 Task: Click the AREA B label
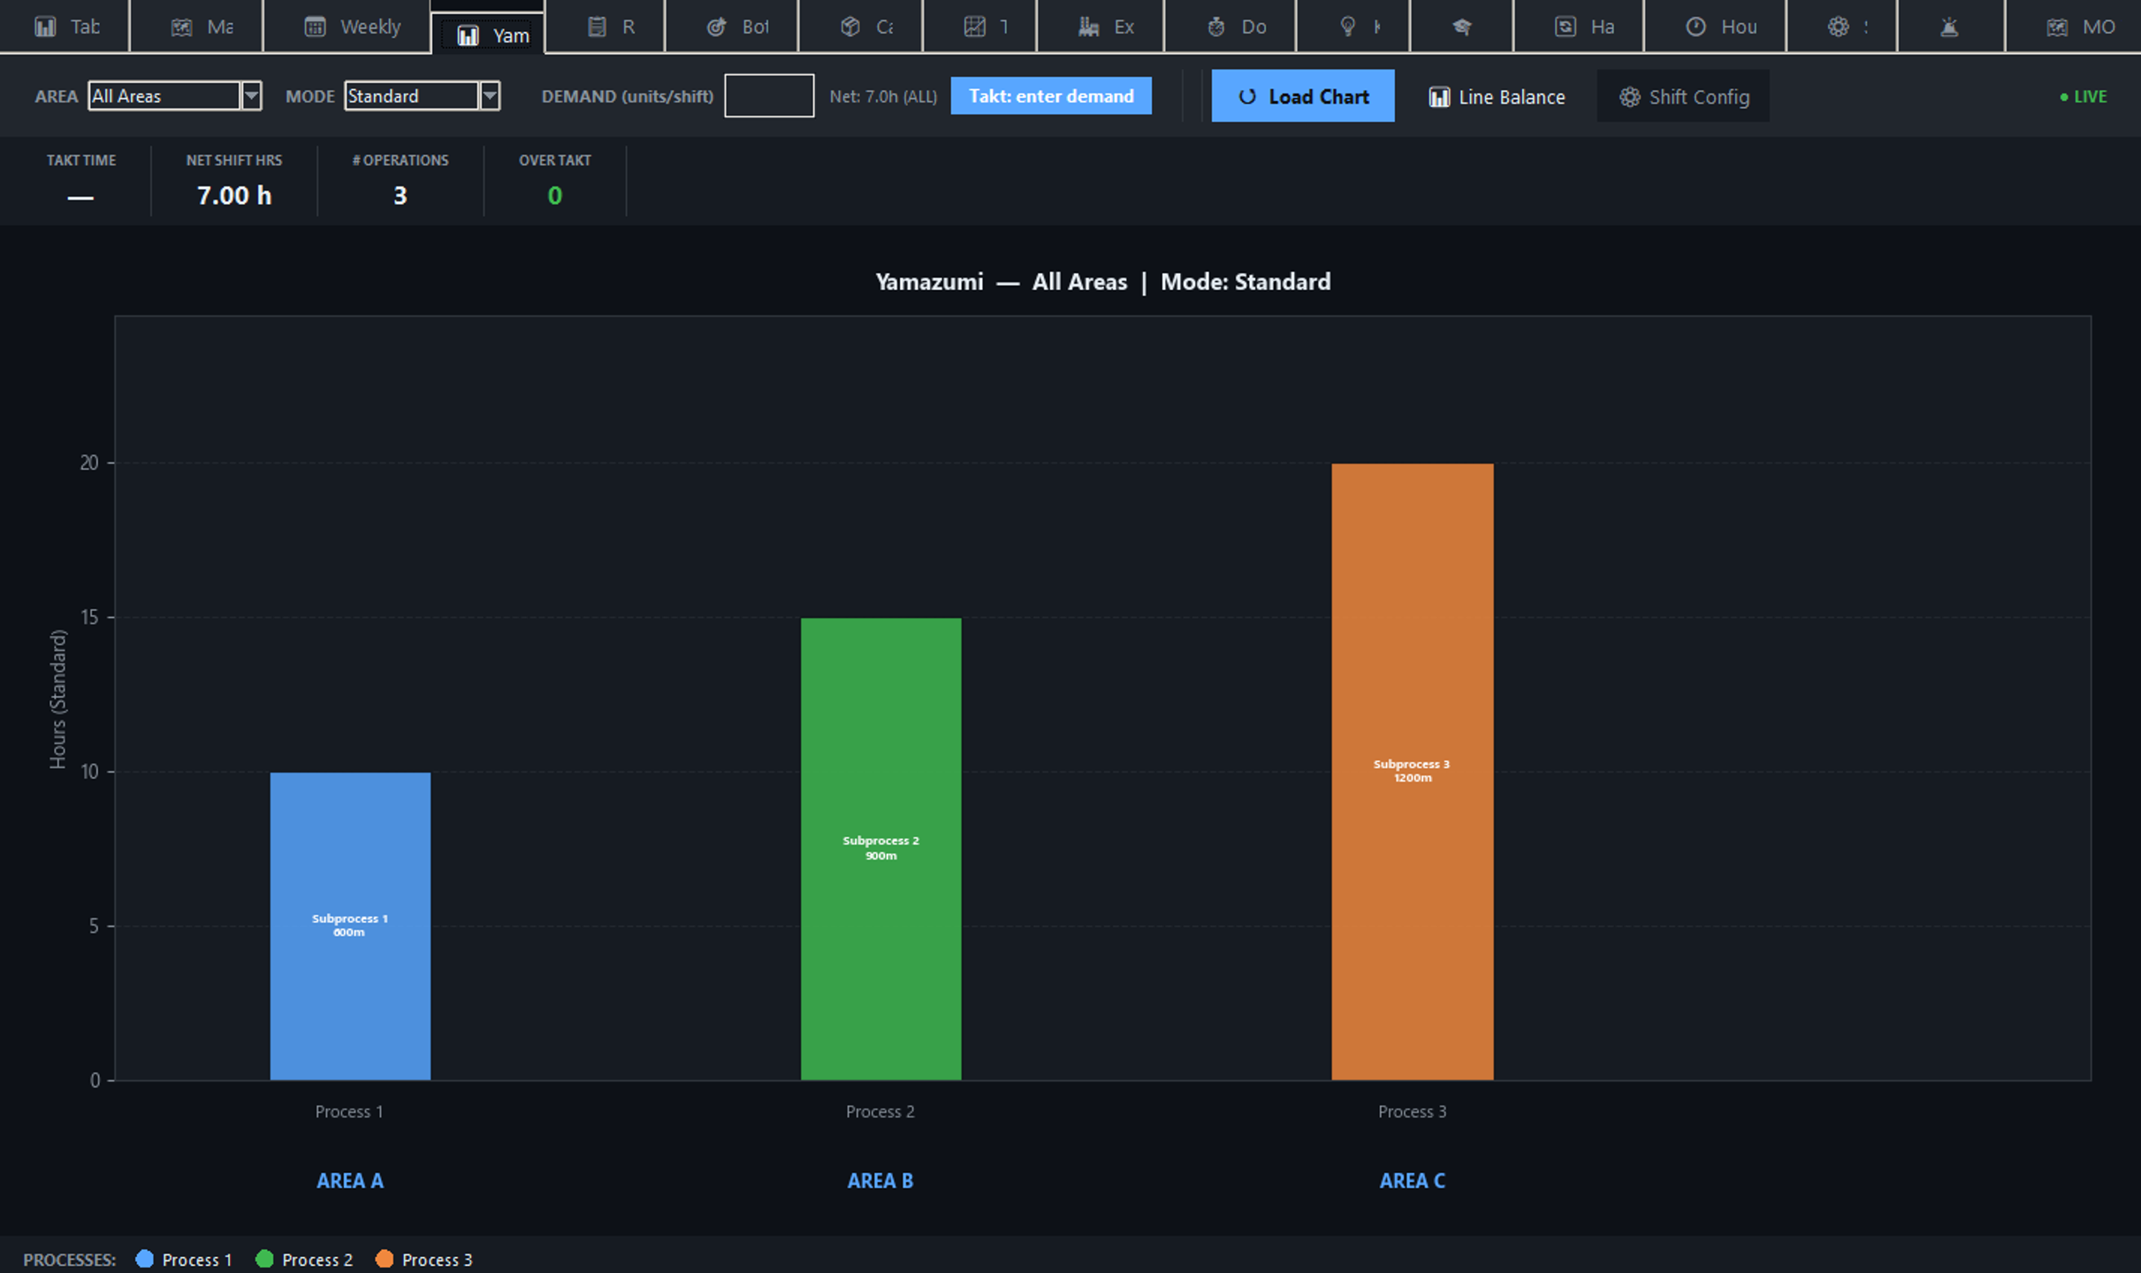[x=880, y=1180]
